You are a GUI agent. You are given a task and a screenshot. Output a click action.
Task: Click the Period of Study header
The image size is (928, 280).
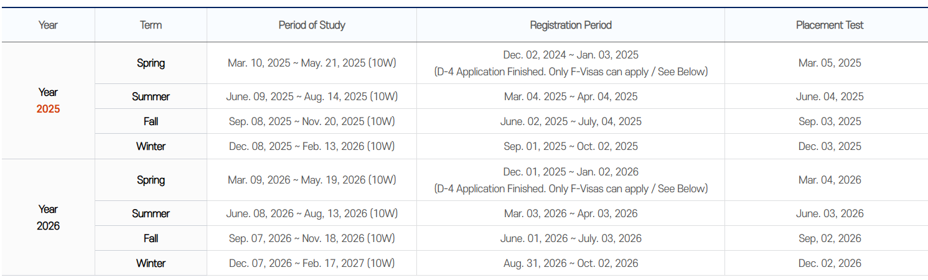pyautogui.click(x=312, y=26)
